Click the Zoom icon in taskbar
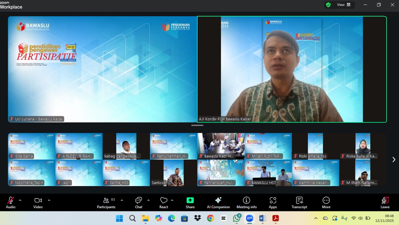Image resolution: width=399 pixels, height=225 pixels. click(x=250, y=218)
